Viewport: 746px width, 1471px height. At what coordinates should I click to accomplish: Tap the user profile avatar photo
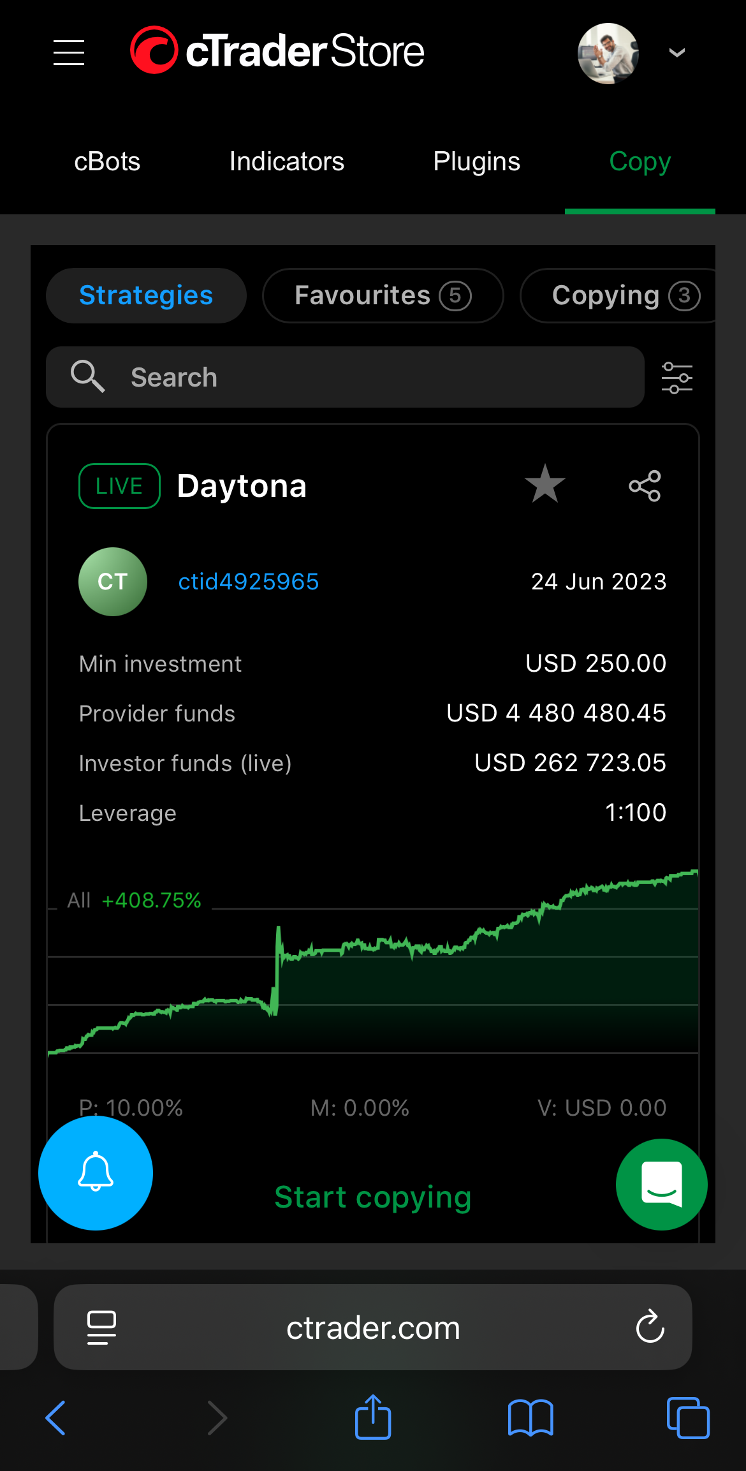pyautogui.click(x=608, y=53)
